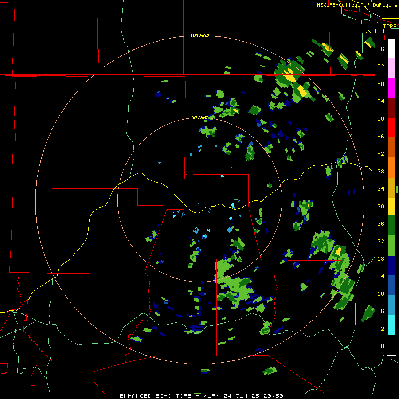Click the '50 NMI' range ring label
This screenshot has height=399, width=399.
click(199, 117)
